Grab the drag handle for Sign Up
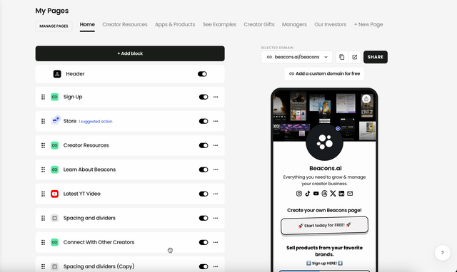Image resolution: width=457 pixels, height=272 pixels. click(43, 97)
